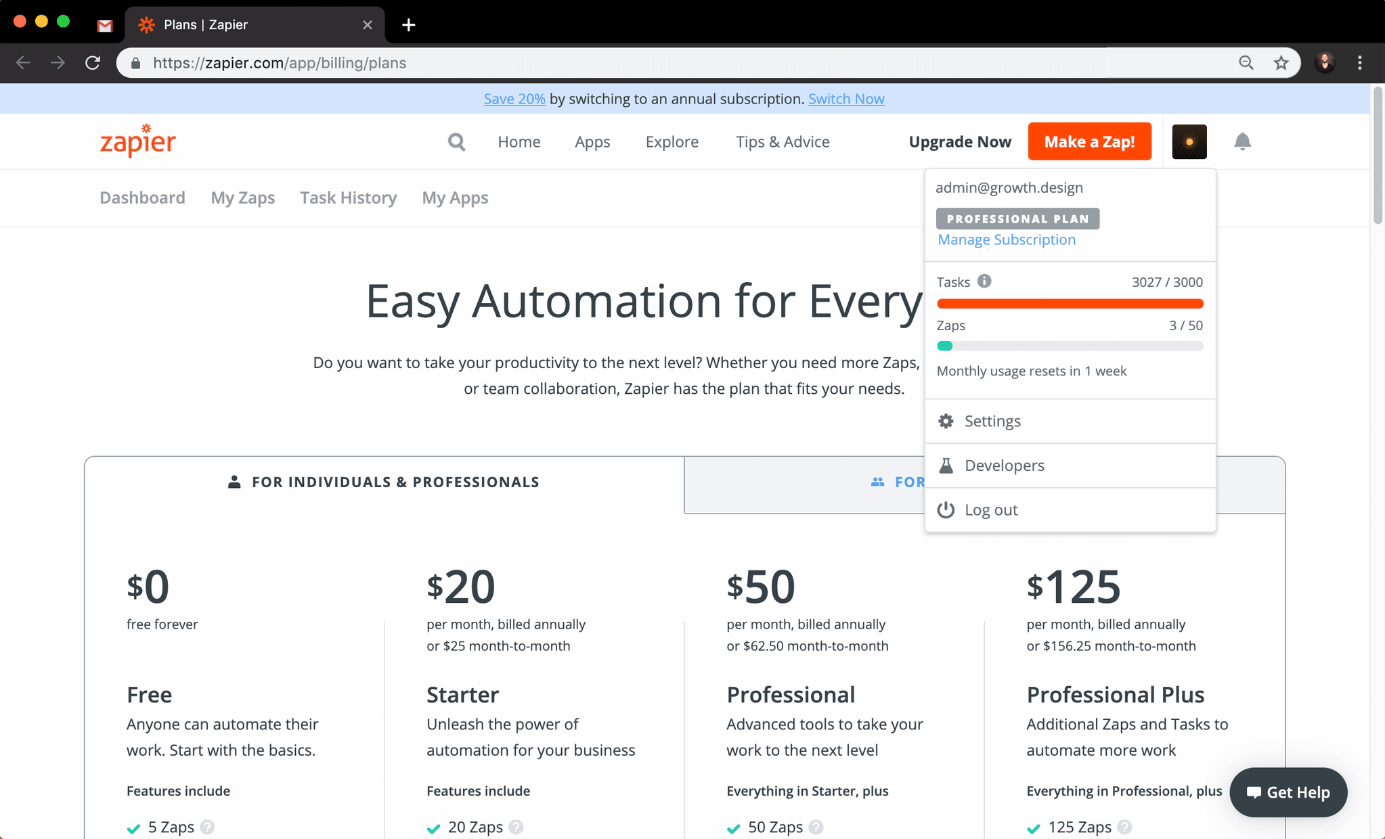Open Chrome three-dot menu
The height and width of the screenshot is (839, 1385).
[x=1360, y=63]
